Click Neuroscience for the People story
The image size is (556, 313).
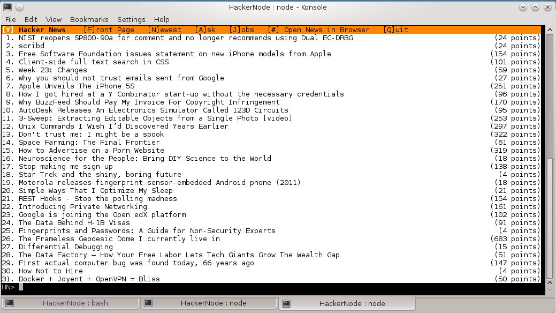tap(145, 159)
